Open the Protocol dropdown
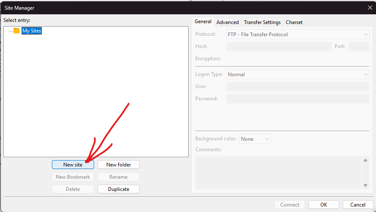The height and width of the screenshot is (212, 376). tap(298, 35)
